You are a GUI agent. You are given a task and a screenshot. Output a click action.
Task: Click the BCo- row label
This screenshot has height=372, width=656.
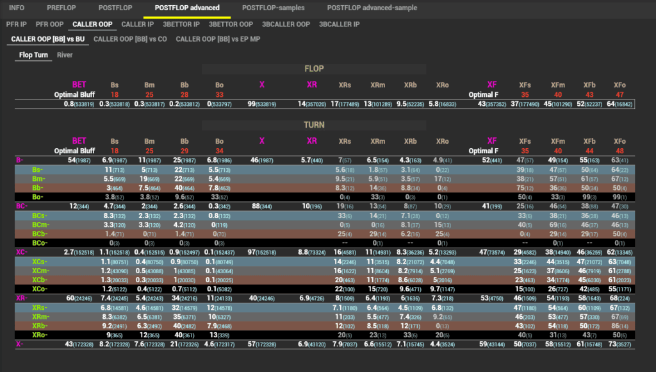pyautogui.click(x=40, y=243)
